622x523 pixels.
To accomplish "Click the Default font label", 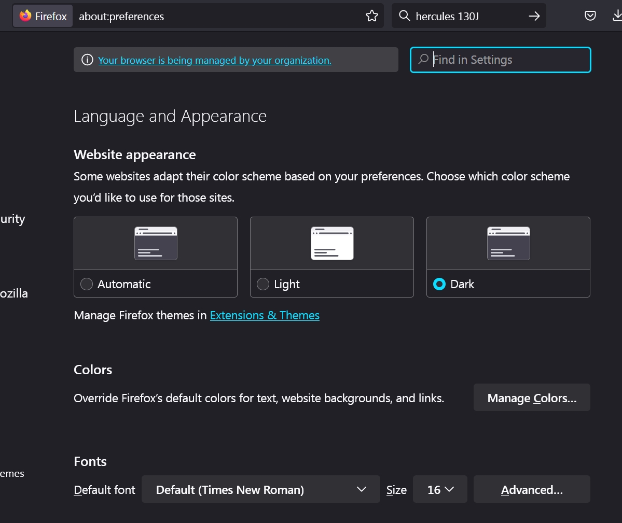I will tap(104, 490).
